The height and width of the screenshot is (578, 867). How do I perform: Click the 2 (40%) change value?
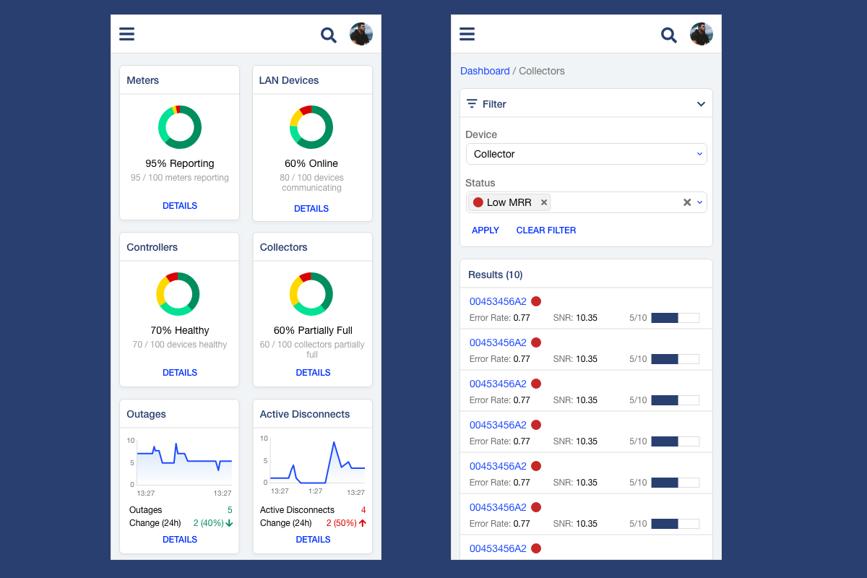[208, 523]
